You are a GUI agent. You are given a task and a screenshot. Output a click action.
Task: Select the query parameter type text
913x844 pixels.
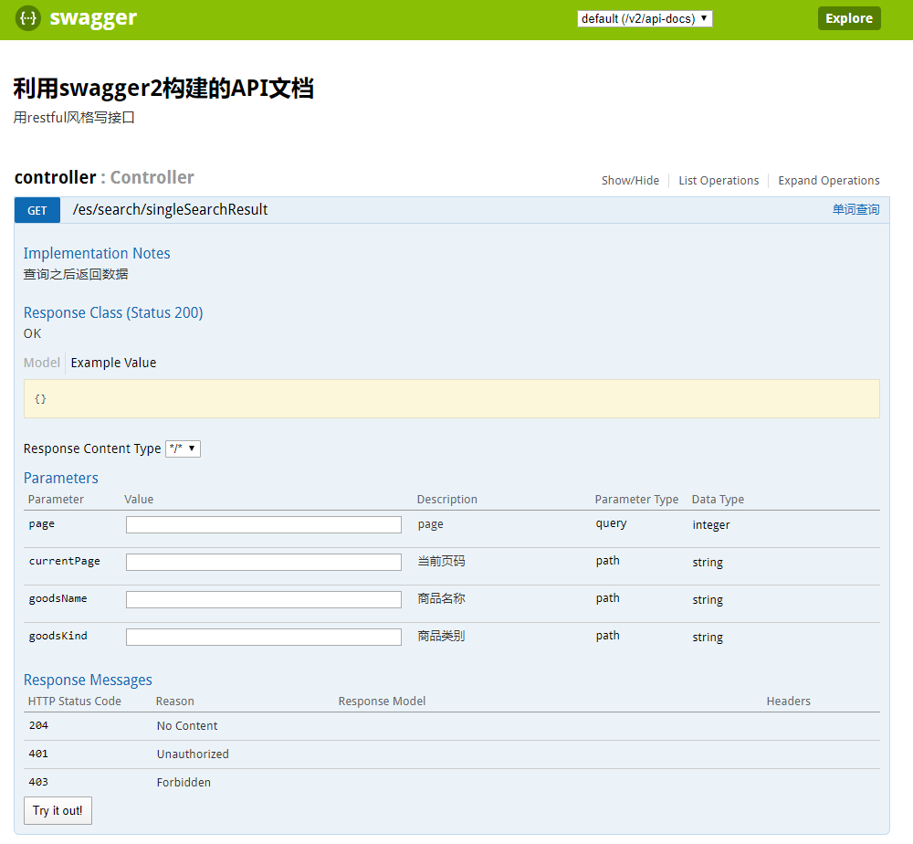click(x=611, y=523)
